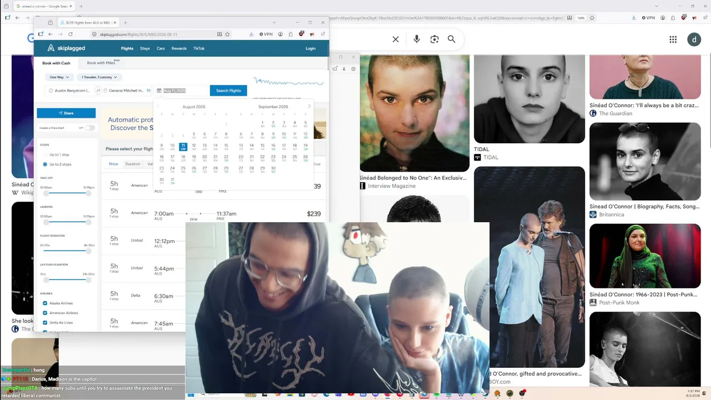Screen dimensions: 711x400
Task: Open the One Way trip type dropdown
Action: [x=59, y=77]
